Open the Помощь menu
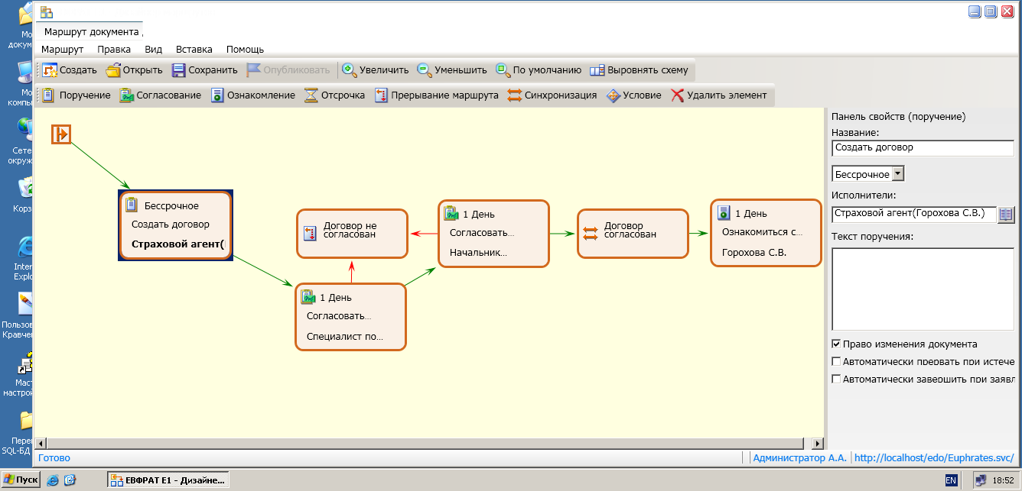The image size is (1022, 491). click(245, 49)
